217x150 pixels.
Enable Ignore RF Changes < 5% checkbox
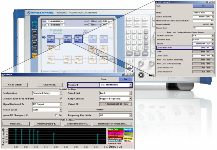(x=57, y=115)
